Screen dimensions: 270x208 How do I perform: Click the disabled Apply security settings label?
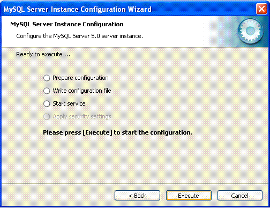coord(82,117)
